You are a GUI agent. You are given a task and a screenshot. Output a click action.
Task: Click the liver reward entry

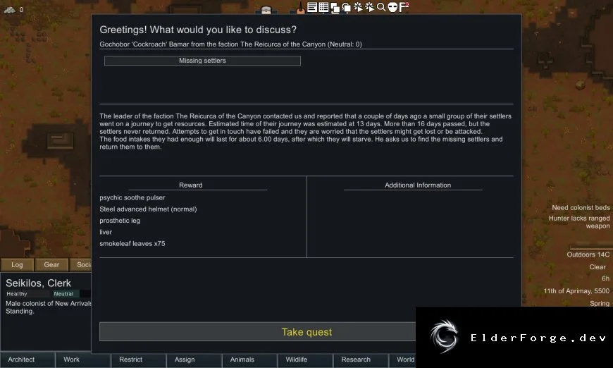(x=106, y=232)
